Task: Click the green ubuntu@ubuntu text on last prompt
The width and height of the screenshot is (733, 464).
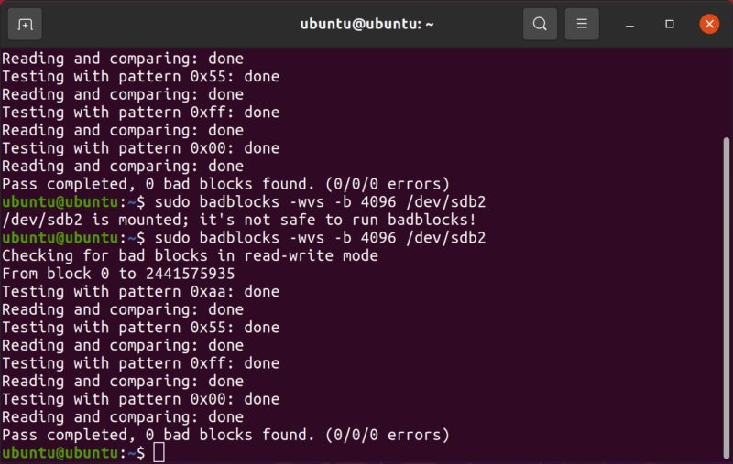Action: click(x=61, y=453)
